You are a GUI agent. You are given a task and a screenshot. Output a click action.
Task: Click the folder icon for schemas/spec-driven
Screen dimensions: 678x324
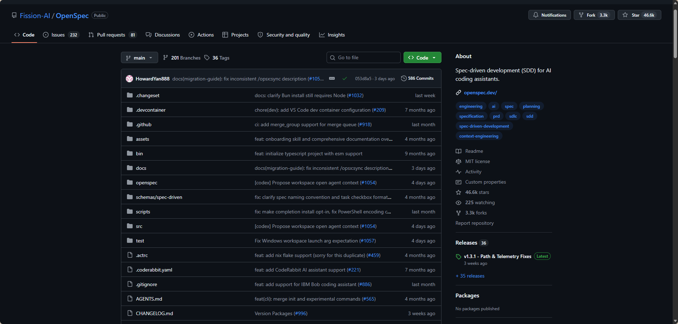pos(130,197)
